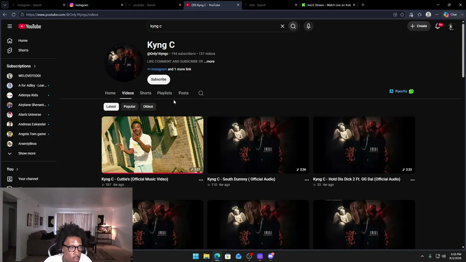Open the Alan's Universe subscription
The width and height of the screenshot is (466, 262).
pyautogui.click(x=29, y=115)
